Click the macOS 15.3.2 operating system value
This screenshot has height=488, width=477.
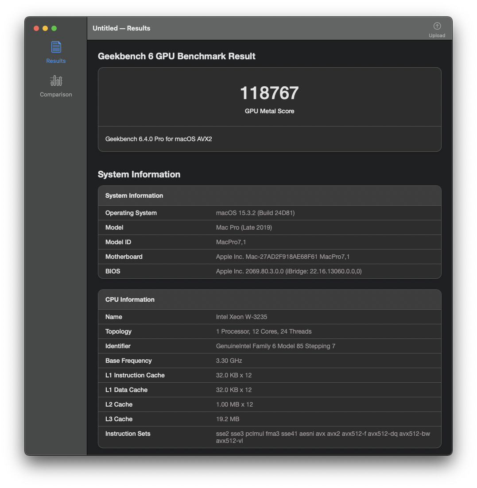(x=255, y=213)
